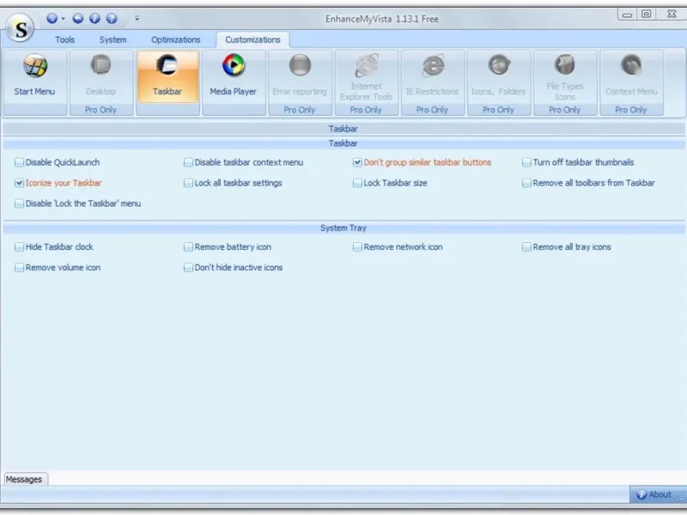Check Don't hide inactive icons

pos(188,268)
